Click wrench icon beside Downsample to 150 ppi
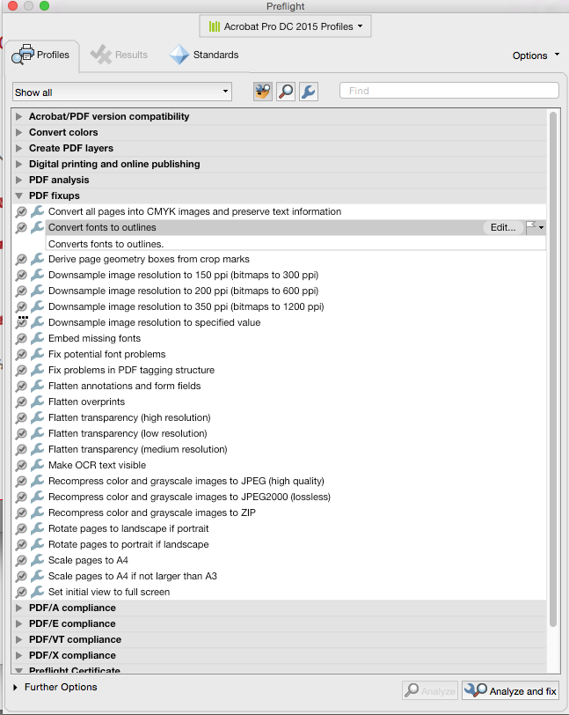The height and width of the screenshot is (715, 569). pos(37,275)
